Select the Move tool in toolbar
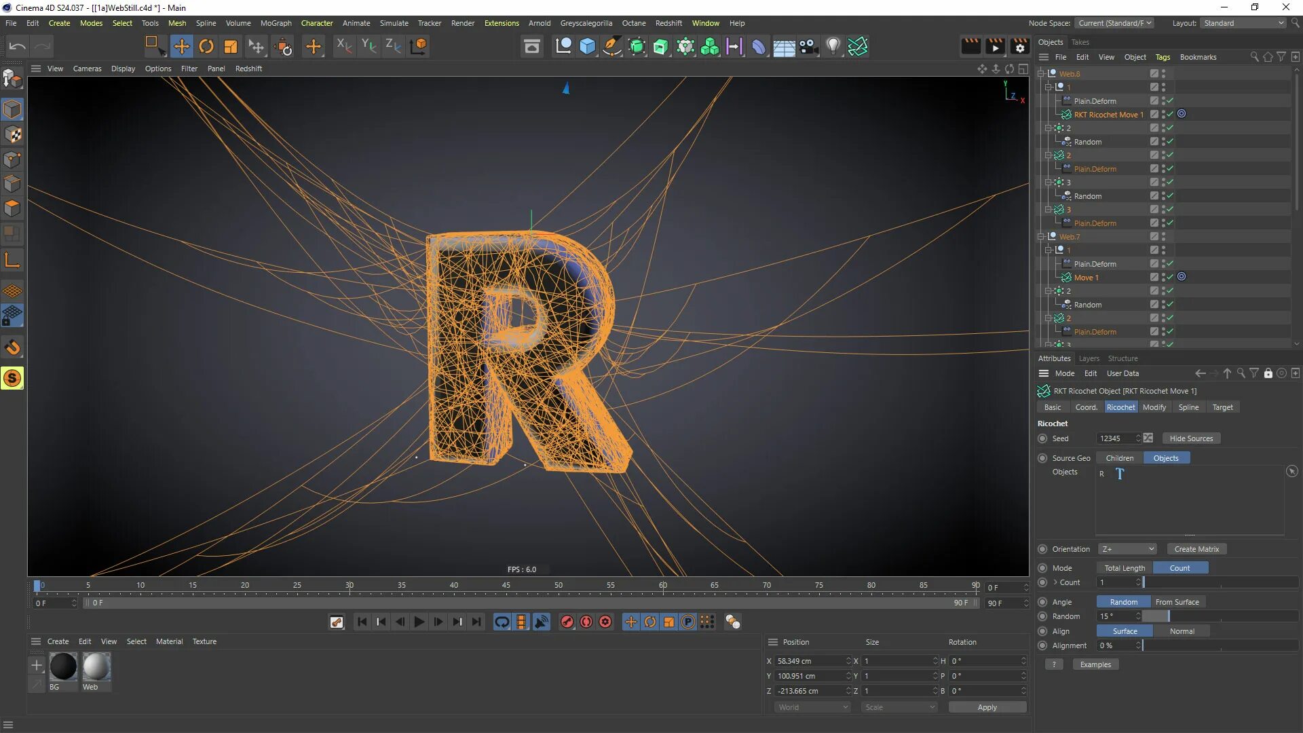 (x=181, y=46)
